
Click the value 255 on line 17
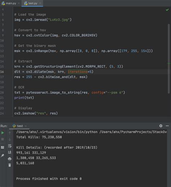[x=29, y=77]
